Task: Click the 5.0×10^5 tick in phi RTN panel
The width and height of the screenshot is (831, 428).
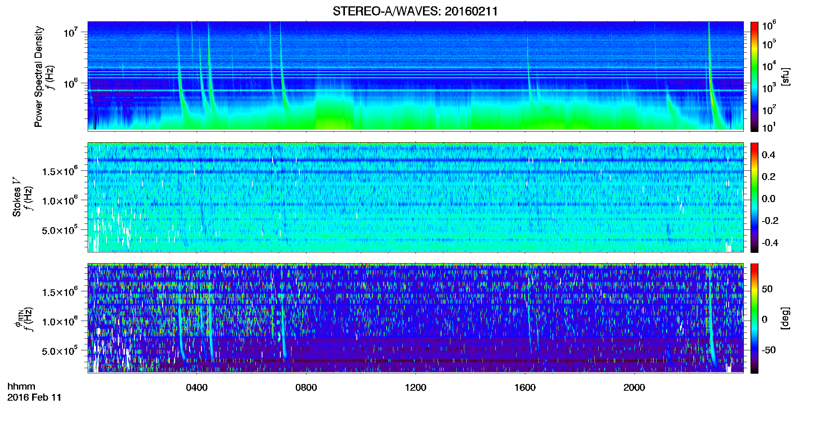Action: click(60, 351)
